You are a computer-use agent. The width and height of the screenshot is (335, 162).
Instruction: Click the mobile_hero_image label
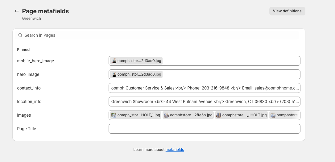[35, 61]
